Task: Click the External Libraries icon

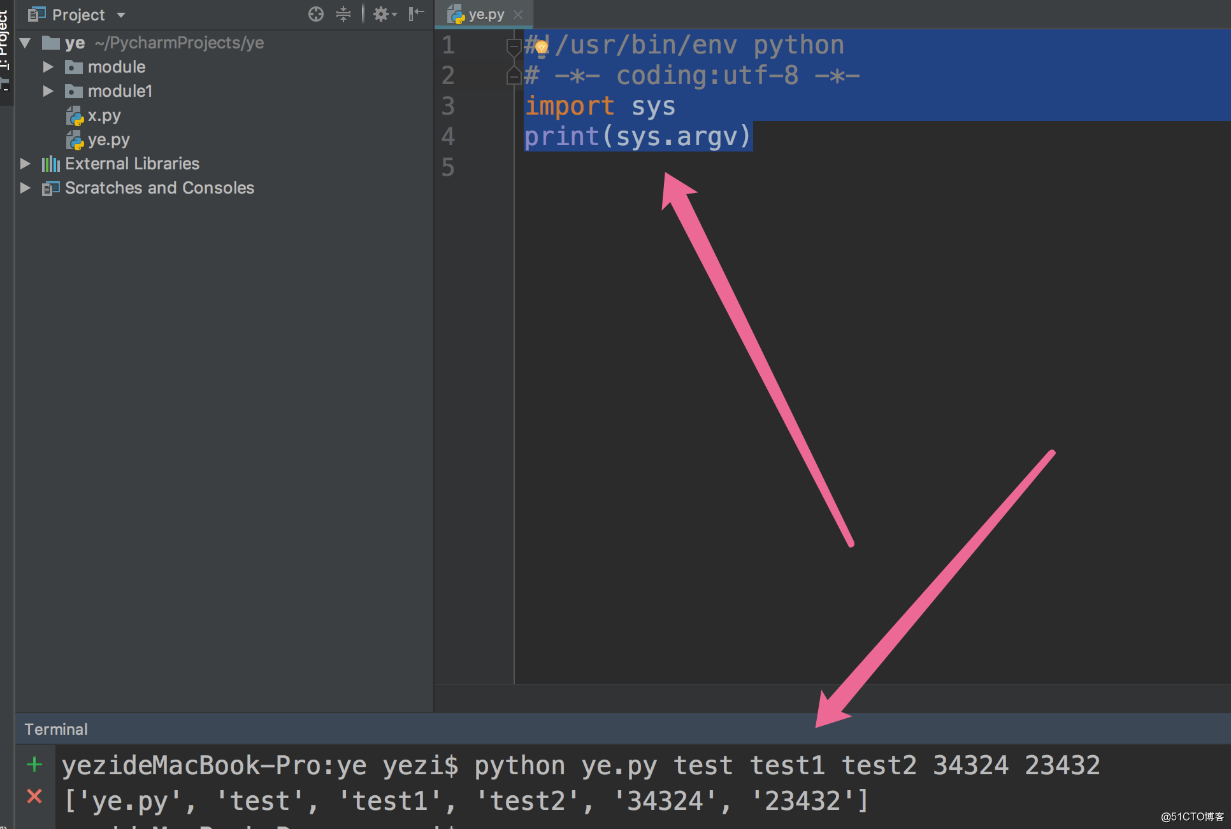Action: click(50, 164)
